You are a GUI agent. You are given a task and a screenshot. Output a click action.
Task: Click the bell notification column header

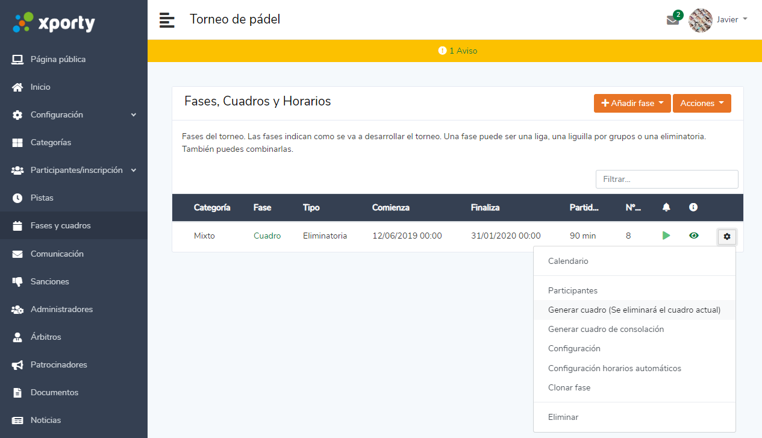pyautogui.click(x=666, y=207)
